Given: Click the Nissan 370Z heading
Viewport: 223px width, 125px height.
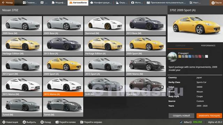Looking at the screenshot, I should [10, 10].
